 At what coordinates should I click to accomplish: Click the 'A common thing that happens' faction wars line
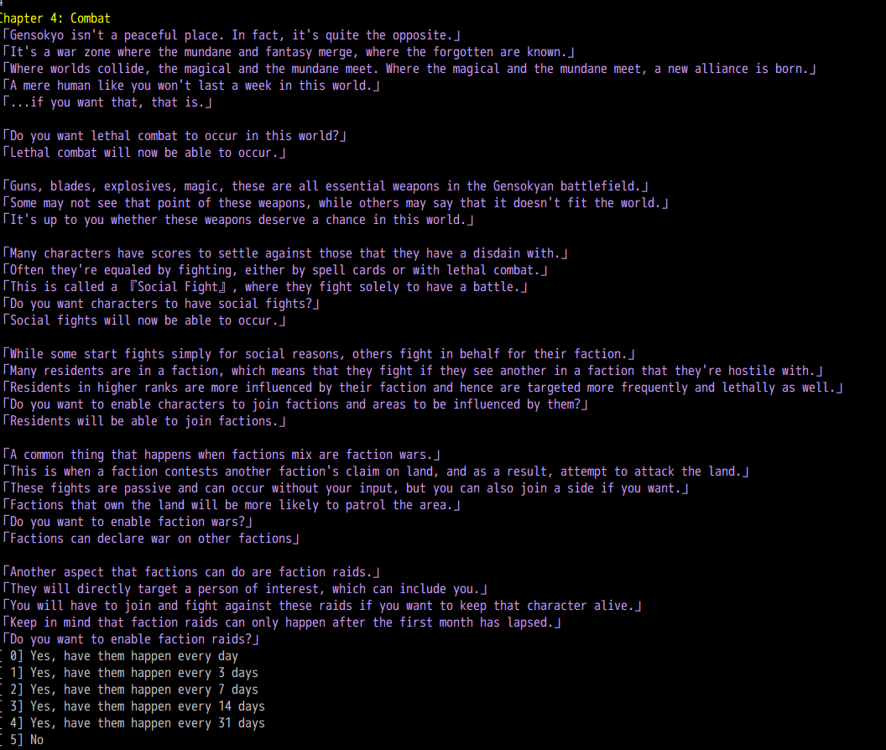pyautogui.click(x=221, y=455)
